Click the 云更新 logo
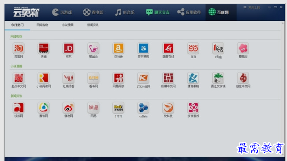This screenshot has width=287, height=161. pos(26,12)
